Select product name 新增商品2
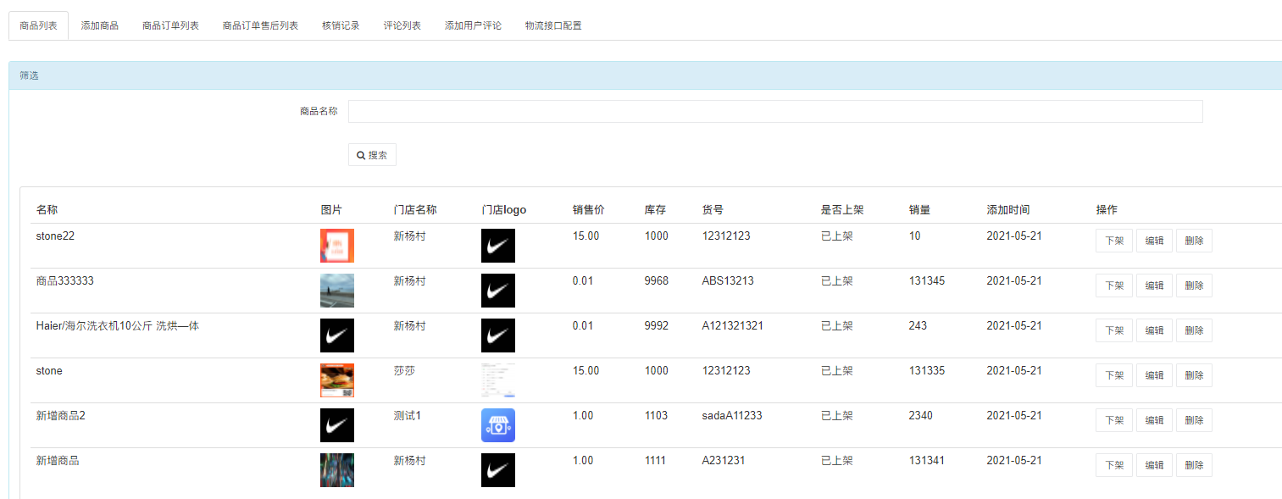This screenshot has width=1282, height=499. [x=61, y=416]
